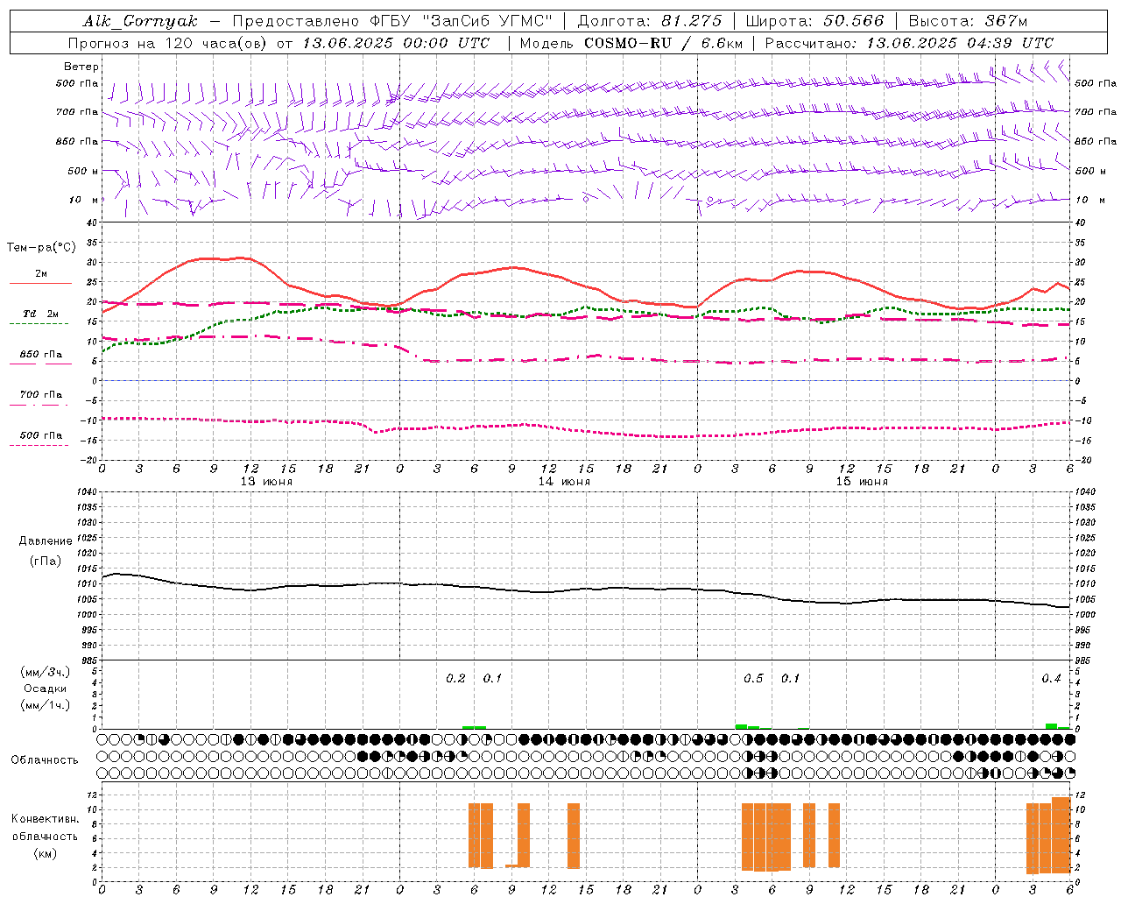The image size is (1121, 897).
Task: Click the '0.4' precipitation amount value
Action: [1051, 679]
